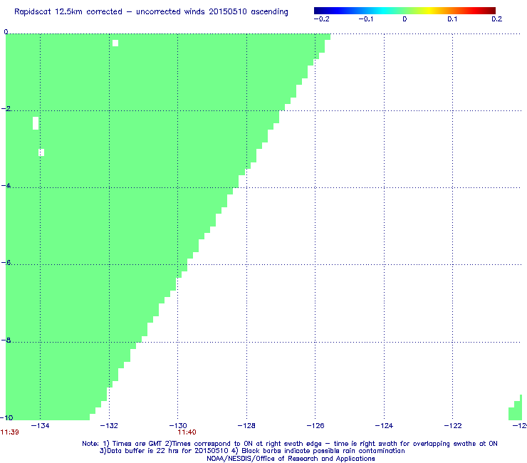Click the -8 latitude axis label
Viewport: 527px width, 463px height.
6,340
